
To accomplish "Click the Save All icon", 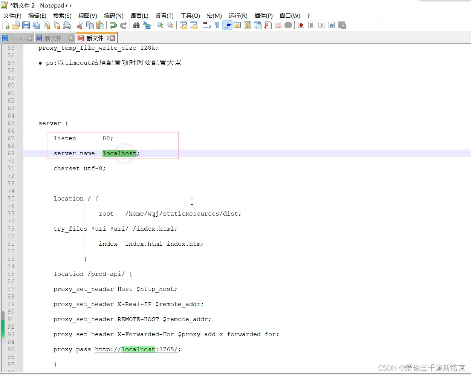I will pyautogui.click(x=36, y=25).
